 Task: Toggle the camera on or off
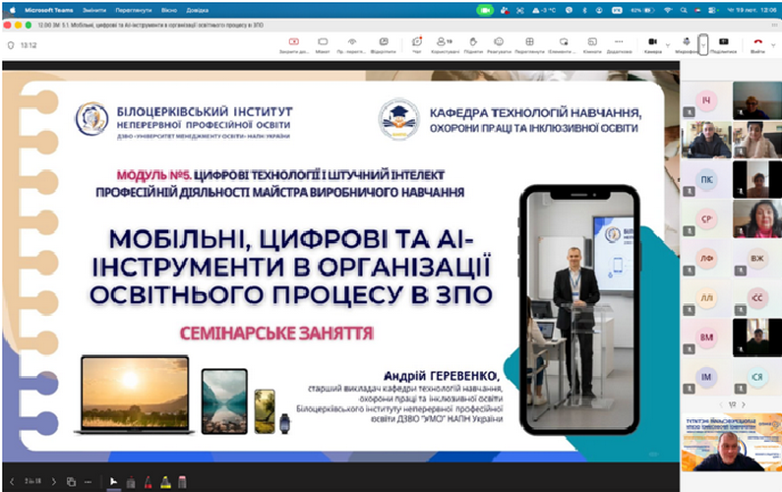[x=652, y=43]
